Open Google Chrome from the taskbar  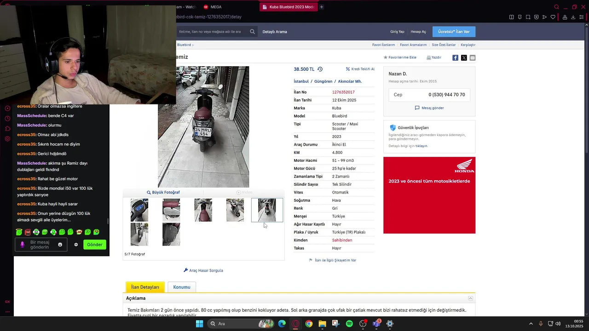[x=309, y=324]
